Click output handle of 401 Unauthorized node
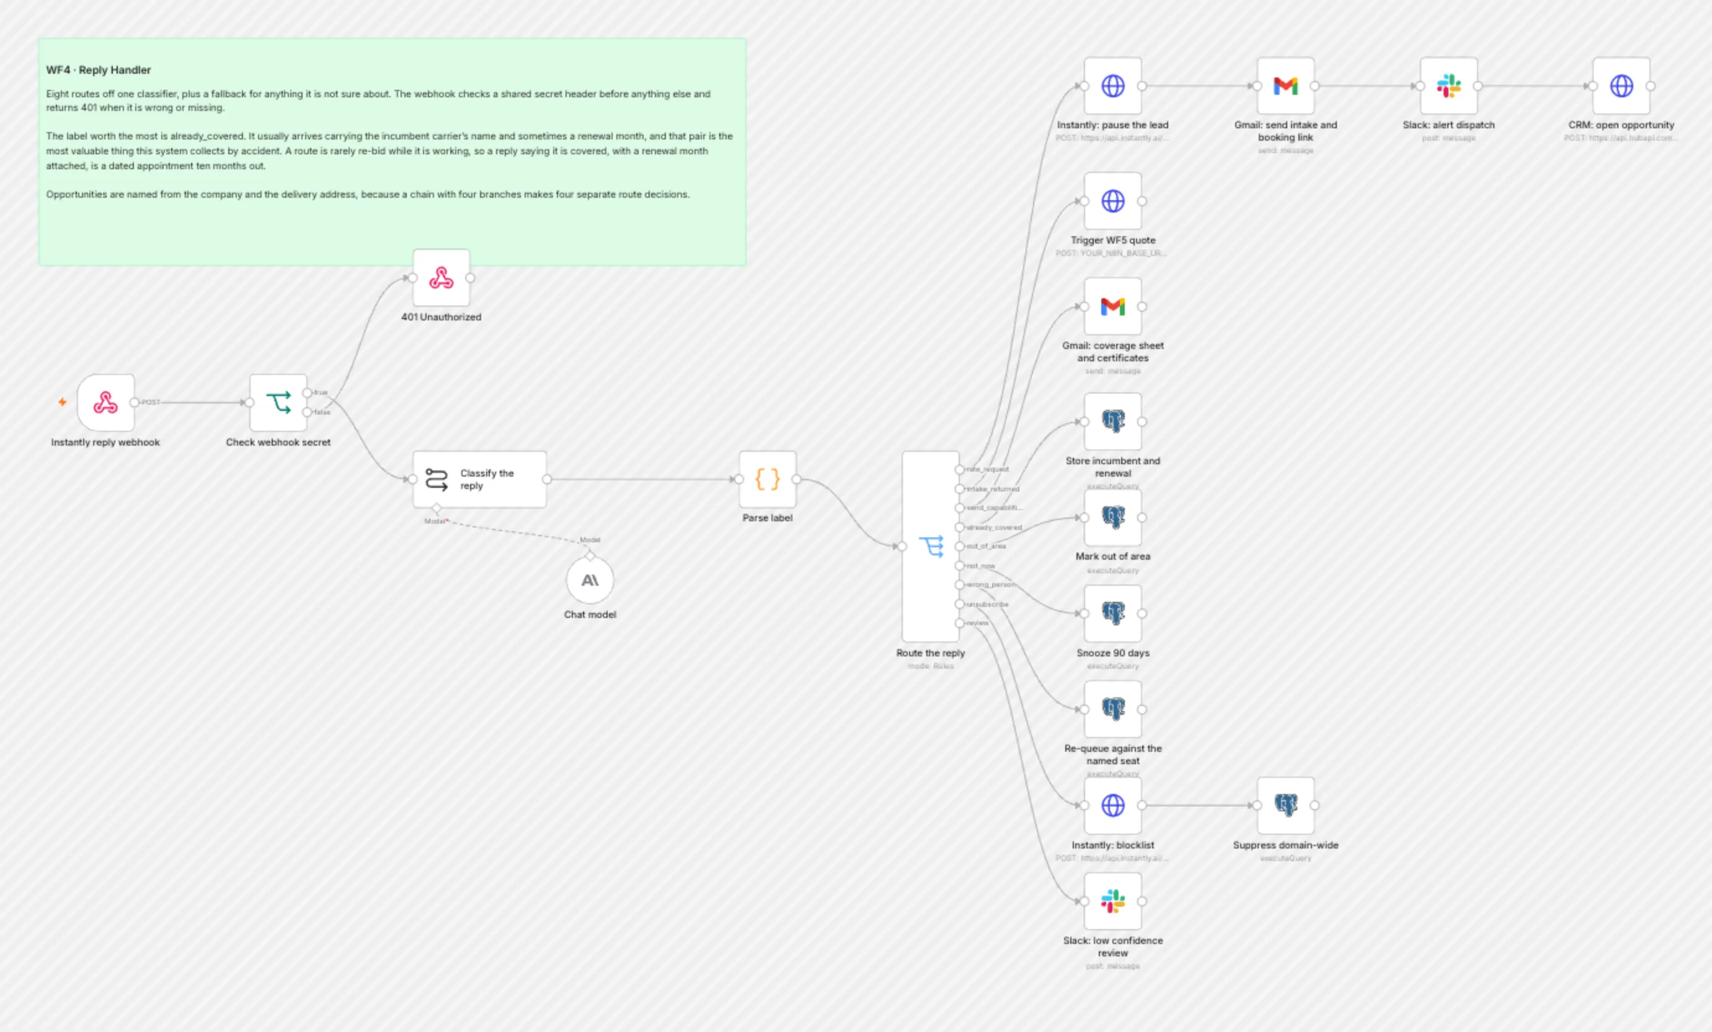 point(471,278)
